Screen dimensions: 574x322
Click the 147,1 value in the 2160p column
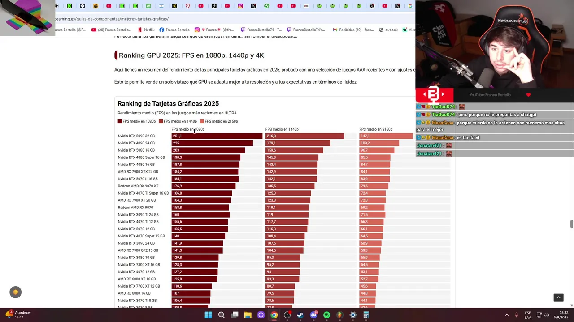coord(365,136)
